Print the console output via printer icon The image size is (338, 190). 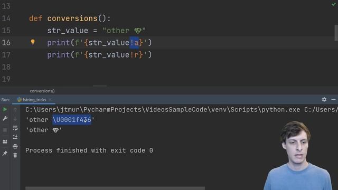click(x=15, y=146)
